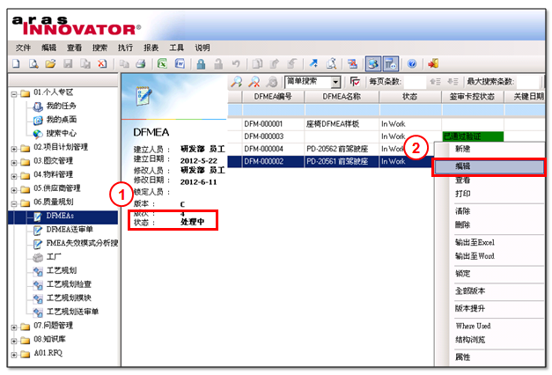Open 我的任务 in the navigation tree
Screen dimensions: 552x375
pyautogui.click(x=60, y=106)
